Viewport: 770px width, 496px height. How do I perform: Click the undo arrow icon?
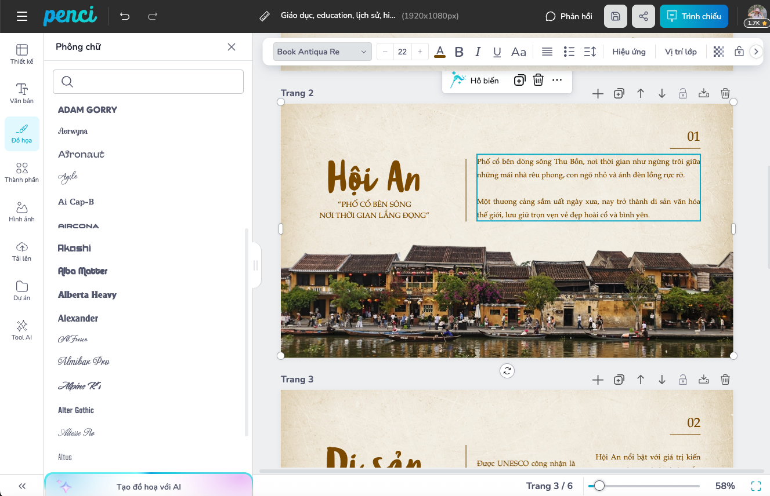[125, 16]
